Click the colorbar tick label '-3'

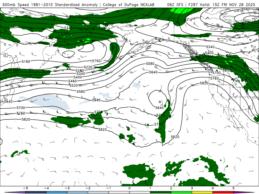coord(67,188)
